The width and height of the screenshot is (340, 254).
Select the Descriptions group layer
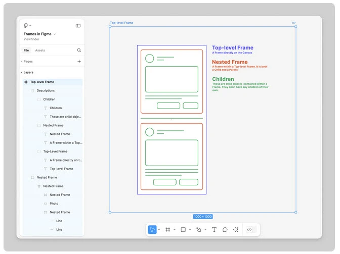53,91
